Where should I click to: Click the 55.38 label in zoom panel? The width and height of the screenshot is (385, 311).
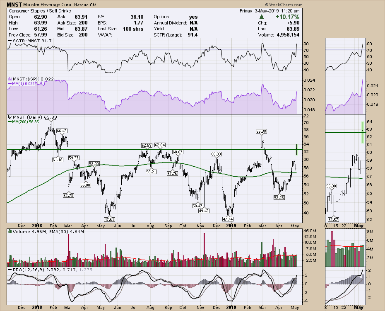click(331, 186)
